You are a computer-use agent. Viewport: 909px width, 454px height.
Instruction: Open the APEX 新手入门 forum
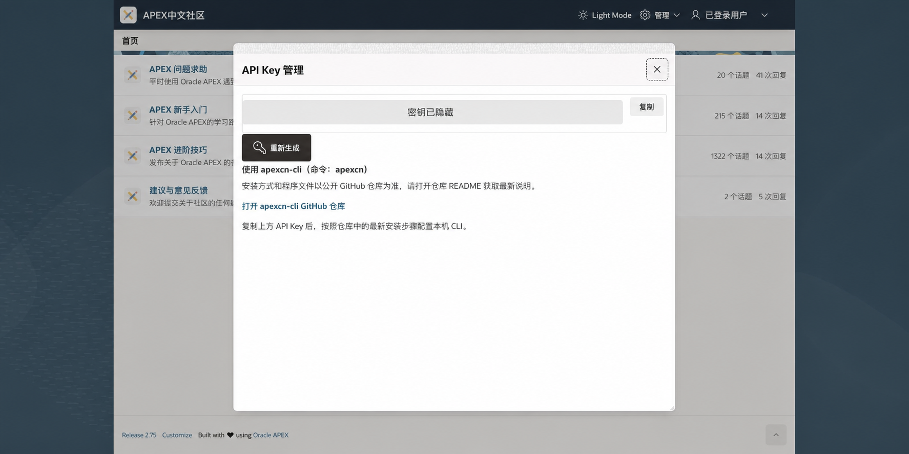(x=178, y=110)
